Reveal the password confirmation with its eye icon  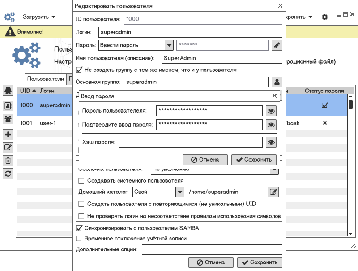(271, 125)
